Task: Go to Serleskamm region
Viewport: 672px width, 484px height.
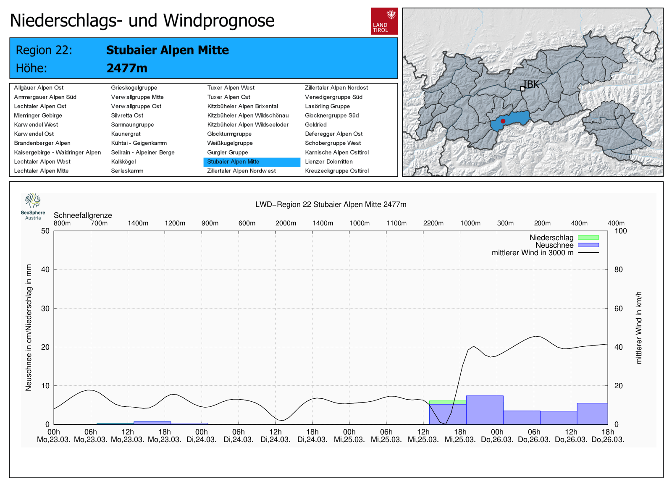Action: tap(127, 171)
